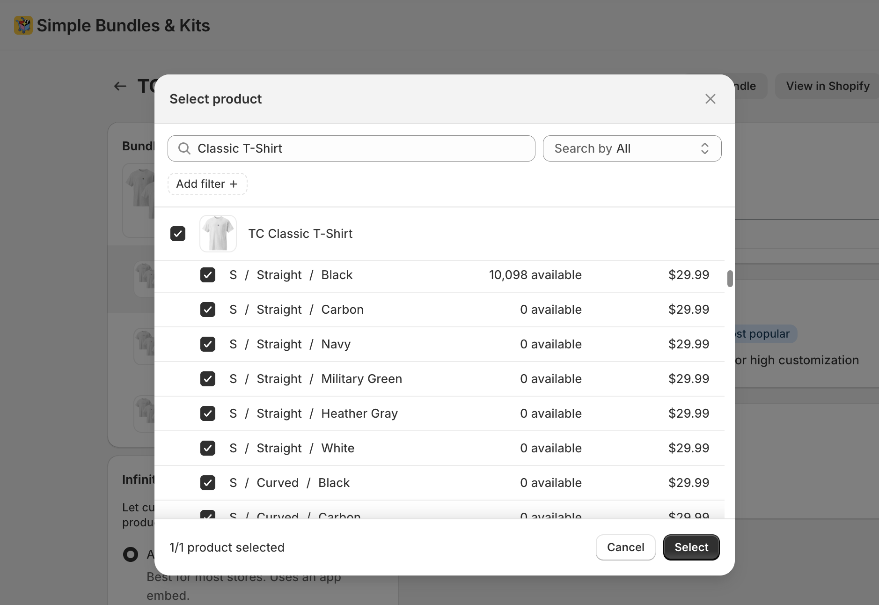This screenshot has height=605, width=879.
Task: Click 0 available in Curved / Black row
Action: click(x=550, y=483)
